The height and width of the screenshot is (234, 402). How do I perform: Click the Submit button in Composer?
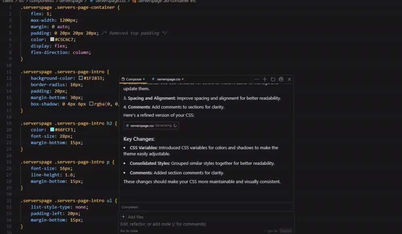[x=285, y=231]
